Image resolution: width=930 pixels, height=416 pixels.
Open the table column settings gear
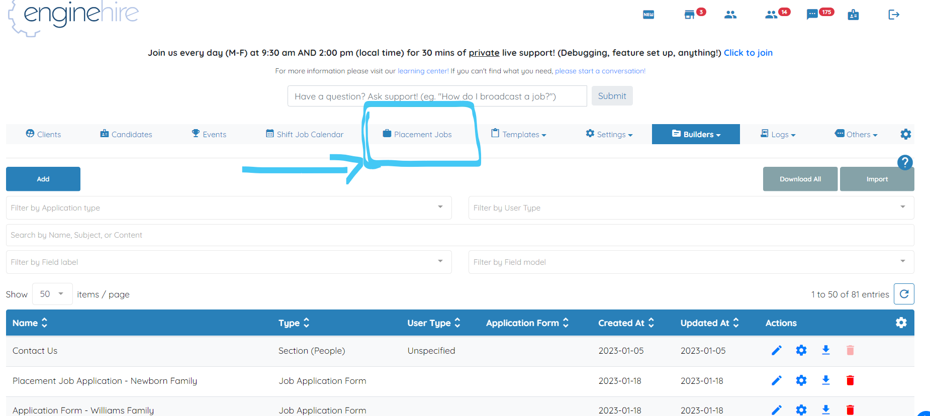pyautogui.click(x=901, y=323)
